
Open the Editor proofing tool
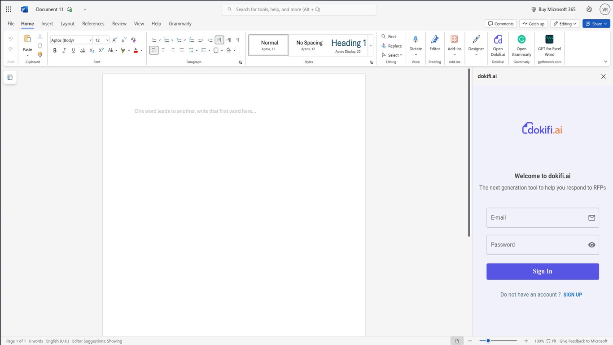tap(435, 44)
